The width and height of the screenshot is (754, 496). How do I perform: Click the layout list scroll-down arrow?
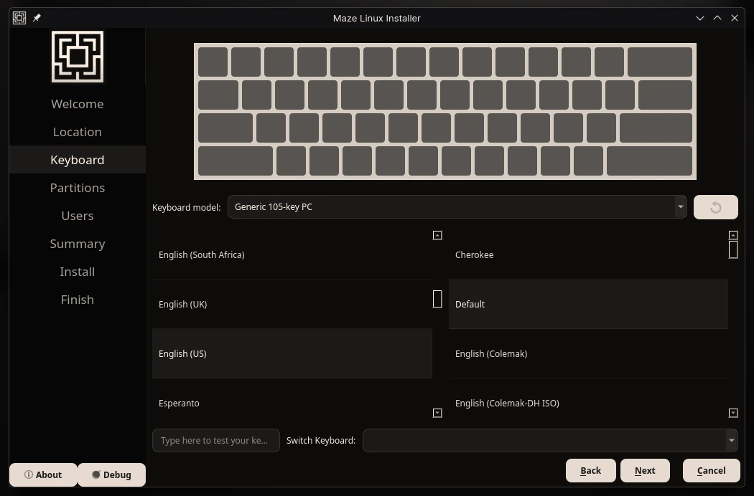point(437,413)
